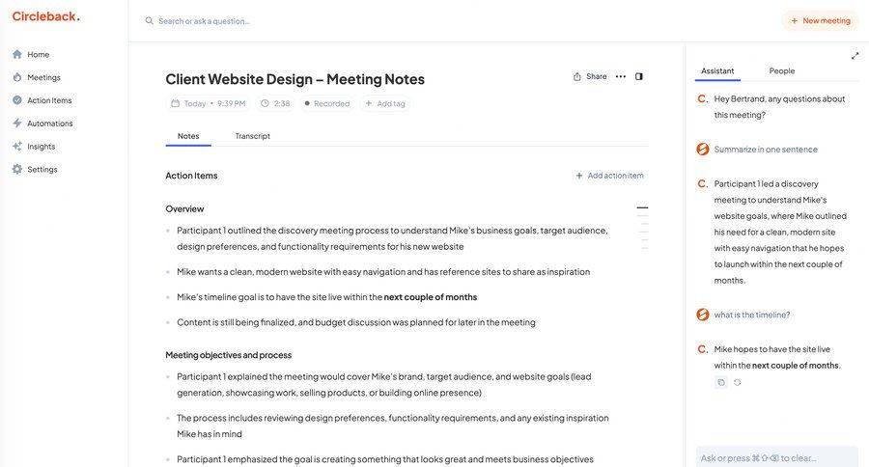Toggle the side panel visibility
869x467 pixels.
tap(639, 76)
